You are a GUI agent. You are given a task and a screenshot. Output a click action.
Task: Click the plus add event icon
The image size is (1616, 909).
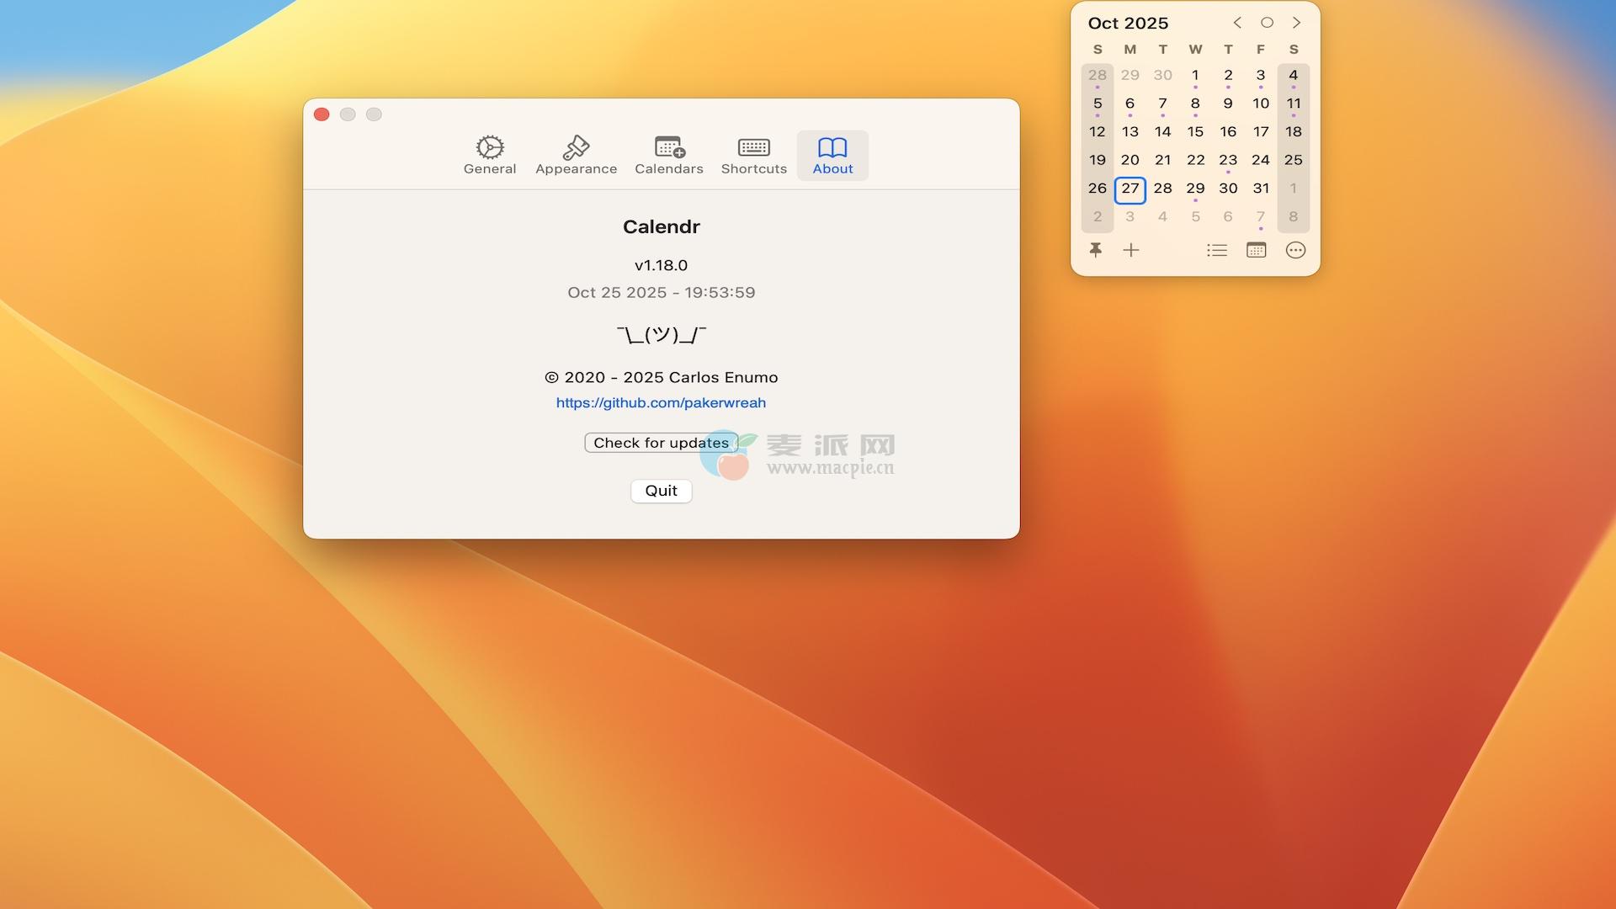tap(1131, 250)
